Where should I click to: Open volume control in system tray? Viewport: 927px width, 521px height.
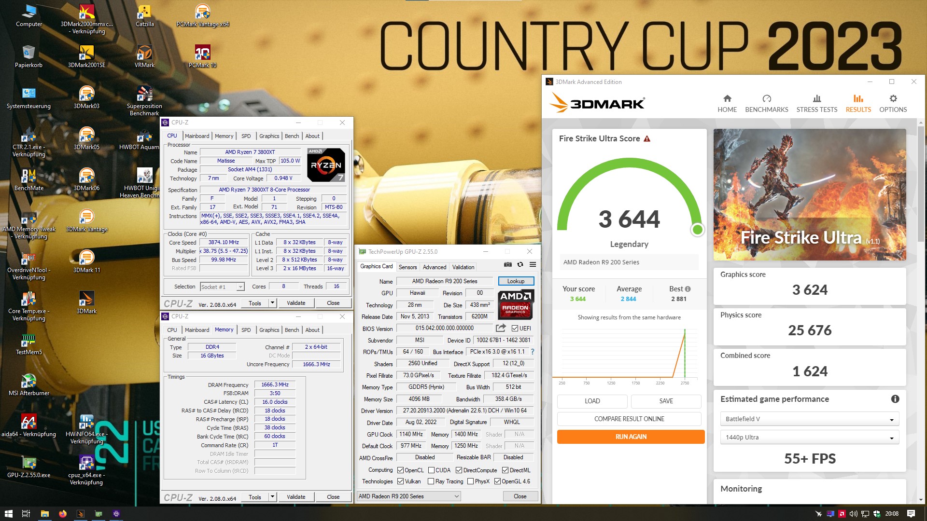click(853, 514)
